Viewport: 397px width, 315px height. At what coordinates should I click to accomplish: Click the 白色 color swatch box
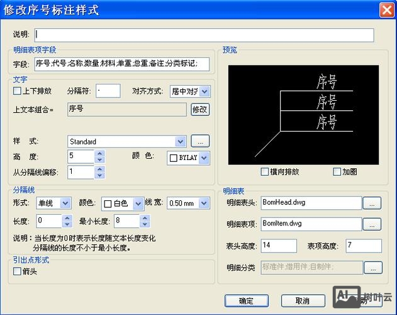pos(108,204)
